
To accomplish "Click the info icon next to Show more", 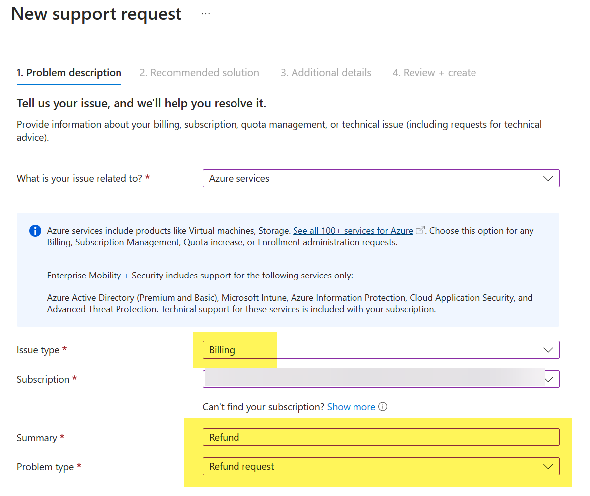I will 383,406.
